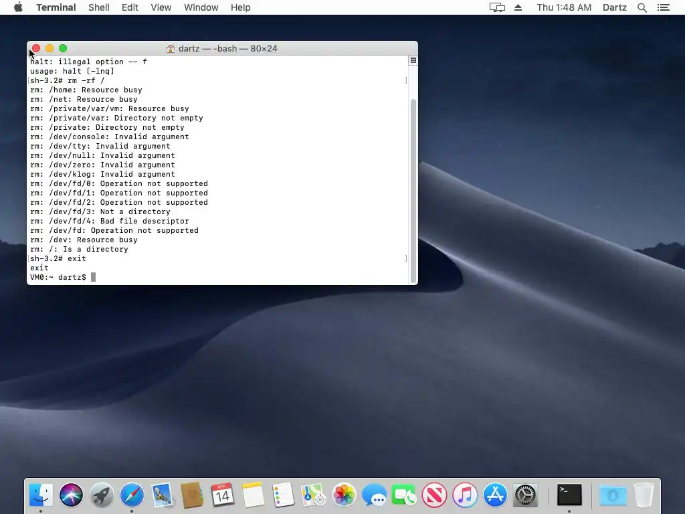Click the screen mirroring display icon
685x514 pixels.
click(497, 7)
